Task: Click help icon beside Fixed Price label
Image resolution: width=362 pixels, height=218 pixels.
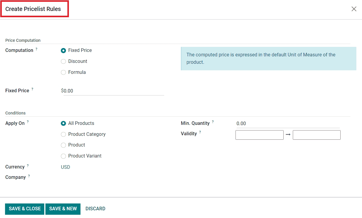Action: tap(32, 89)
